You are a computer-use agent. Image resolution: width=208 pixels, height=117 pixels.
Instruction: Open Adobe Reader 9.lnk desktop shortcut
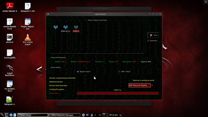(x=10, y=24)
